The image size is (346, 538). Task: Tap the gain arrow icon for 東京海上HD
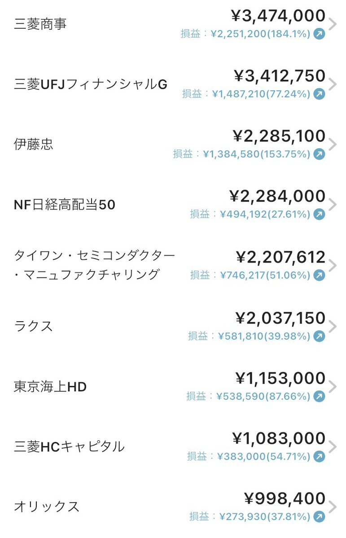319,396
